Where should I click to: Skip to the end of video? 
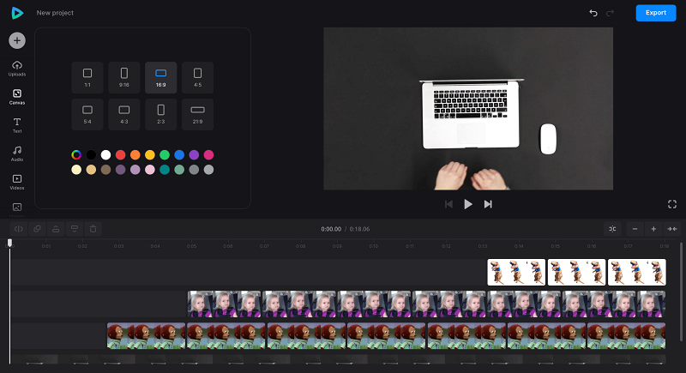click(x=488, y=204)
